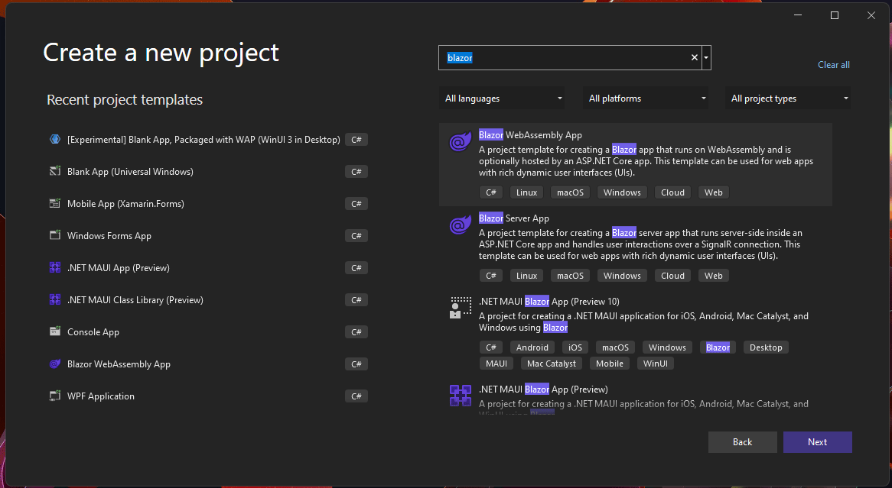Select Blazor Server App template title
892x488 pixels.
tap(513, 218)
